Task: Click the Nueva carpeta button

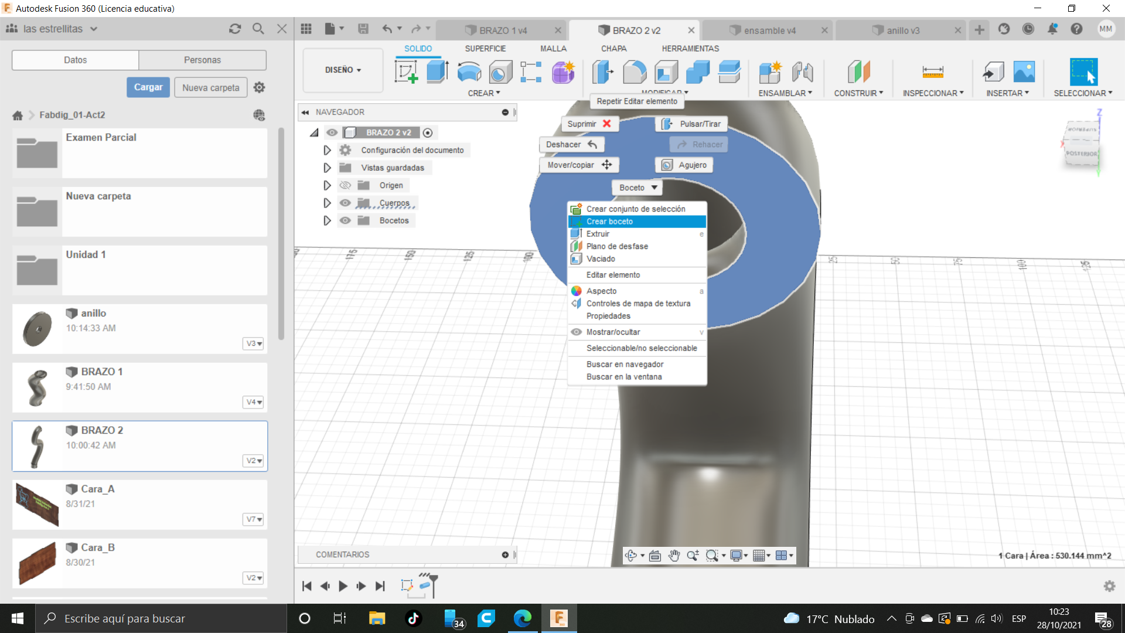Action: 210,87
